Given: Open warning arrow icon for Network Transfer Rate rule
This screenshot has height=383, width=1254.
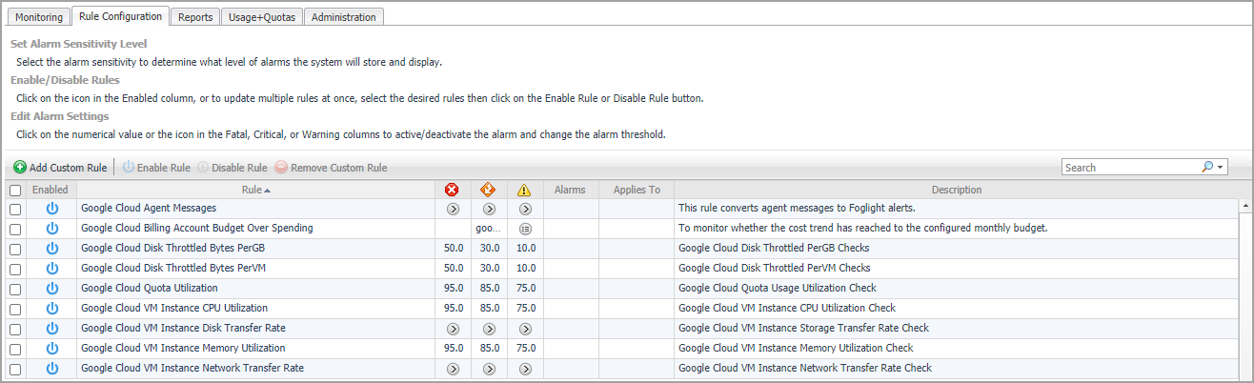Looking at the screenshot, I should [525, 368].
